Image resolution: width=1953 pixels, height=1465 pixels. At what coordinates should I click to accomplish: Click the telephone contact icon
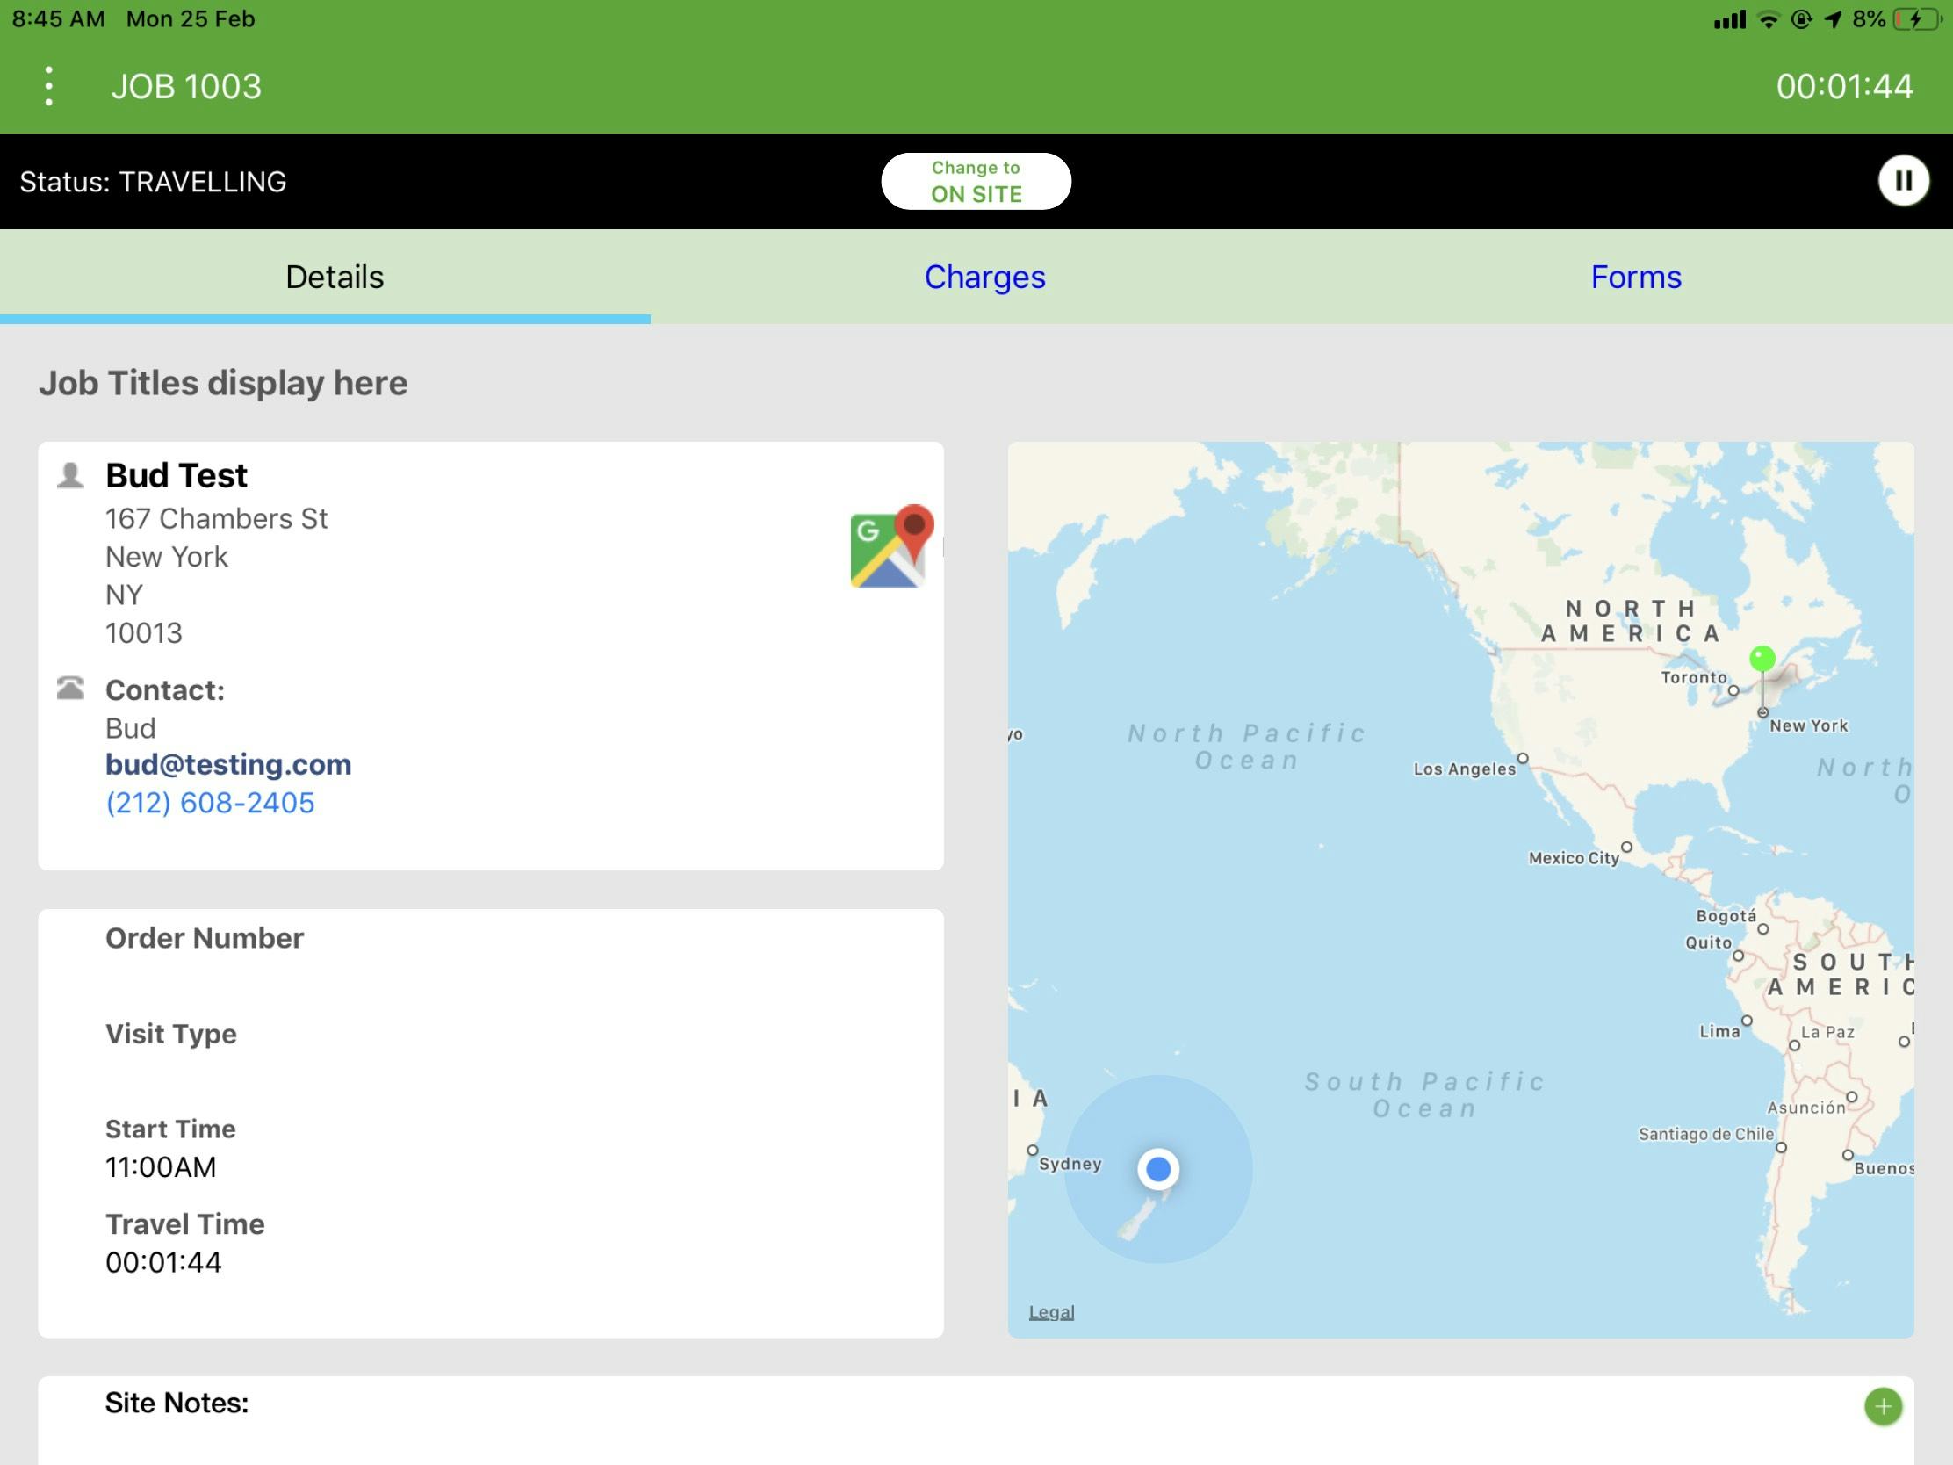pos(69,687)
